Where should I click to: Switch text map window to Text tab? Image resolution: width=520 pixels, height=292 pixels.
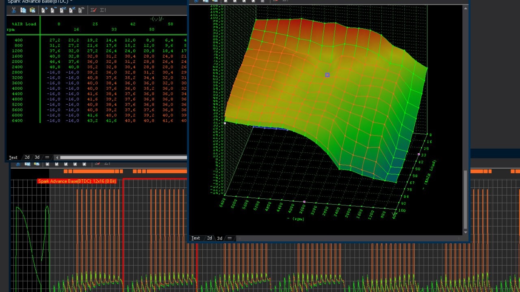click(13, 157)
